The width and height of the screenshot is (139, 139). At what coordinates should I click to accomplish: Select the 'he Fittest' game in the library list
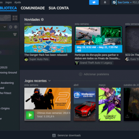(x=6, y=93)
